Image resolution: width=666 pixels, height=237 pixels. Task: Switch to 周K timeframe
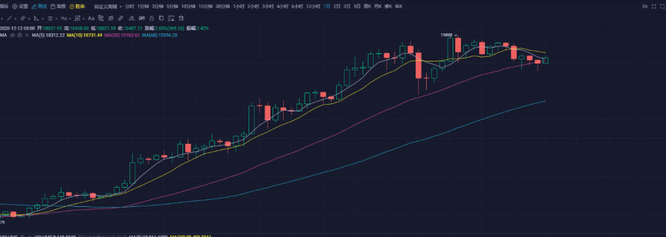368,6
